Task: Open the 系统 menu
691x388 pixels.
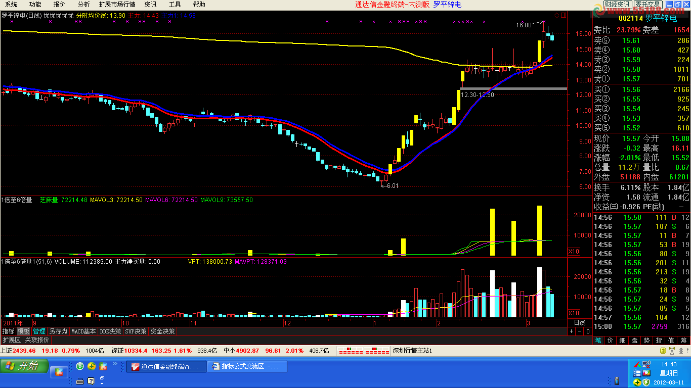Action: pyautogui.click(x=11, y=4)
